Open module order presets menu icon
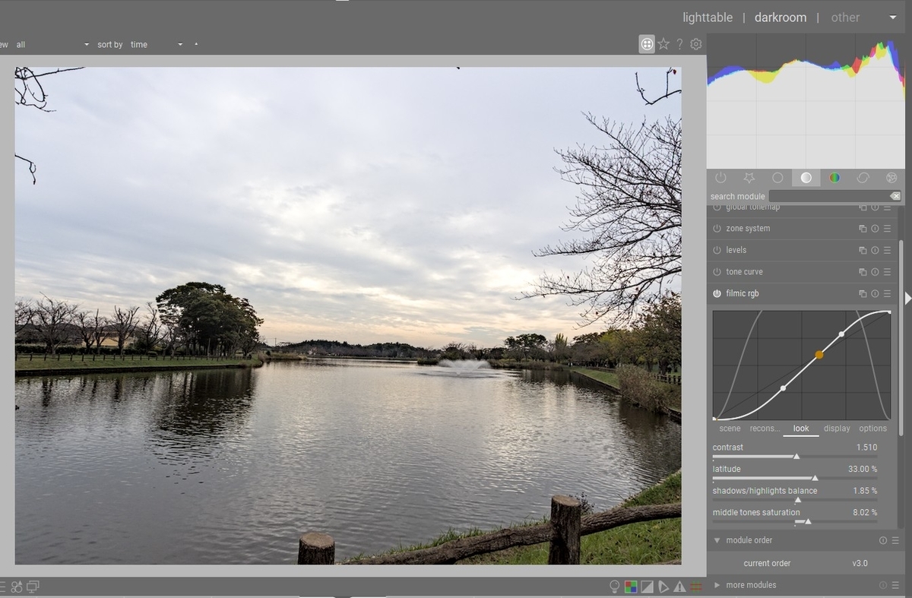The image size is (912, 598). pos(895,540)
